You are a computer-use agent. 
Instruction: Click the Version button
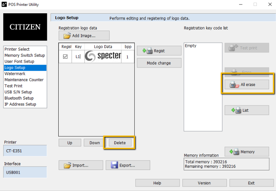(204, 183)
